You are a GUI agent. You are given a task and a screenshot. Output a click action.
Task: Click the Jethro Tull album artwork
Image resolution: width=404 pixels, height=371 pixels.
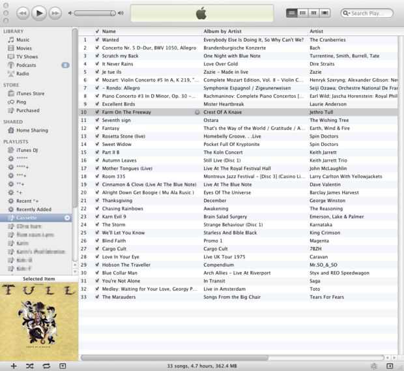(x=39, y=321)
